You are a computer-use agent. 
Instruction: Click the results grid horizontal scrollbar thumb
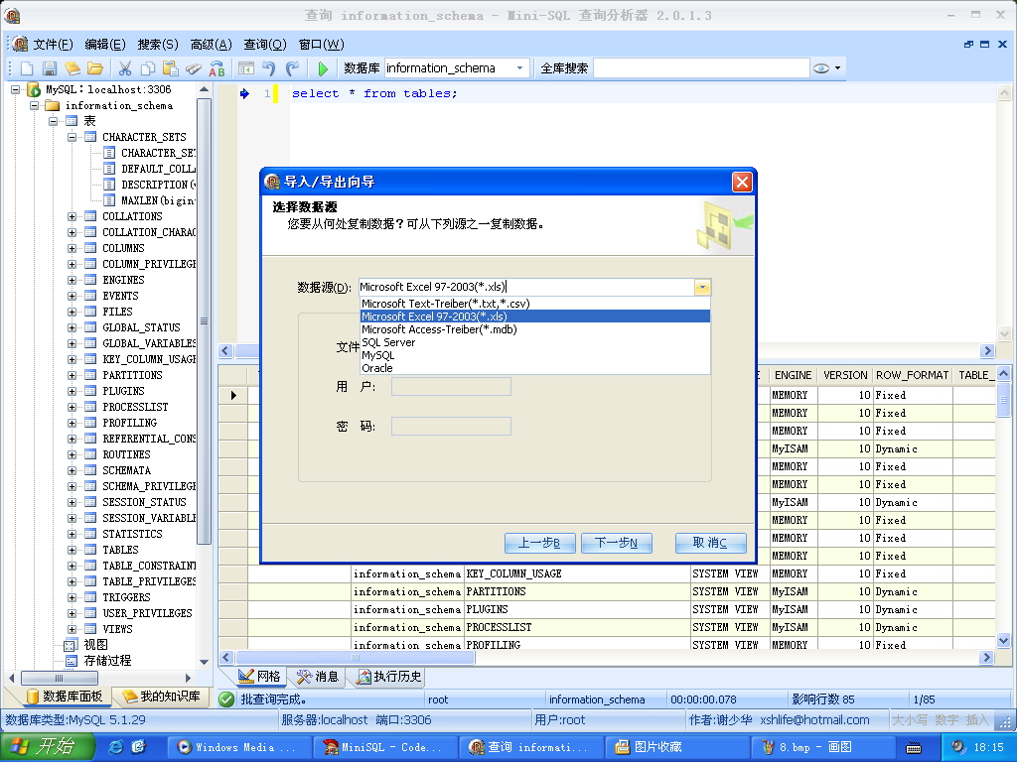355,657
